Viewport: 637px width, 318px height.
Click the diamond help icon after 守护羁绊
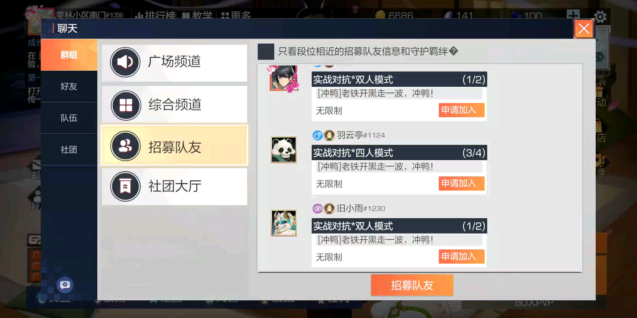pyautogui.click(x=453, y=51)
